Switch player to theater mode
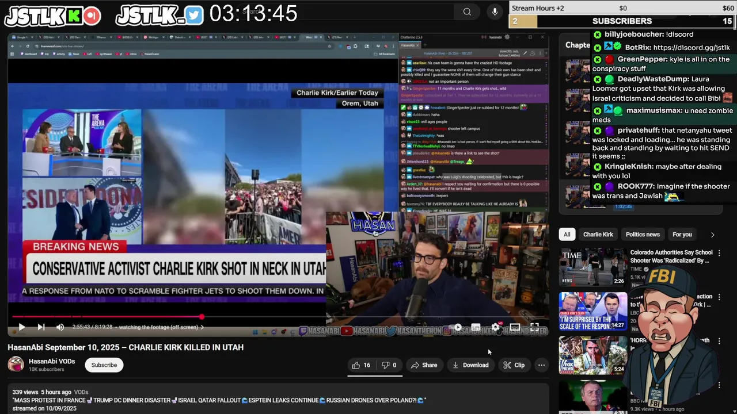 (x=515, y=327)
